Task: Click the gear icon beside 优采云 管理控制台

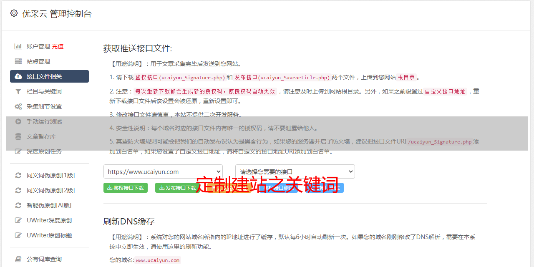Action: pos(14,13)
